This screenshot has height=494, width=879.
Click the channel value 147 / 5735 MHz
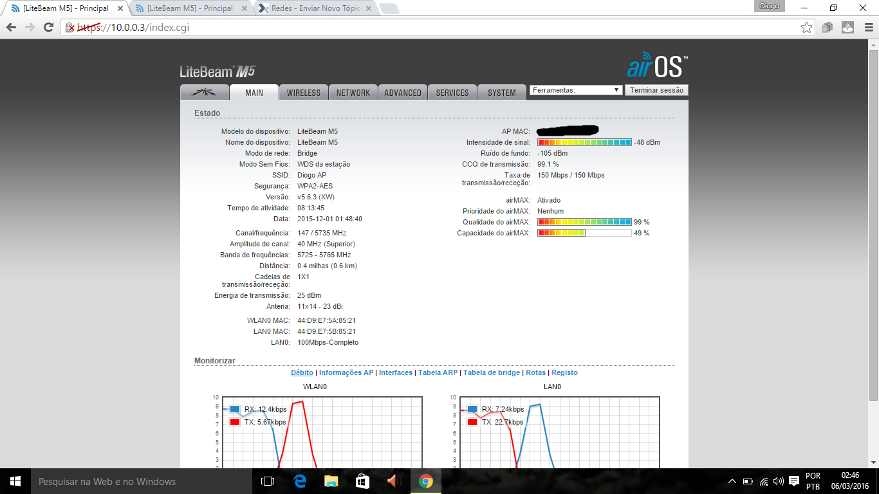[x=322, y=233]
